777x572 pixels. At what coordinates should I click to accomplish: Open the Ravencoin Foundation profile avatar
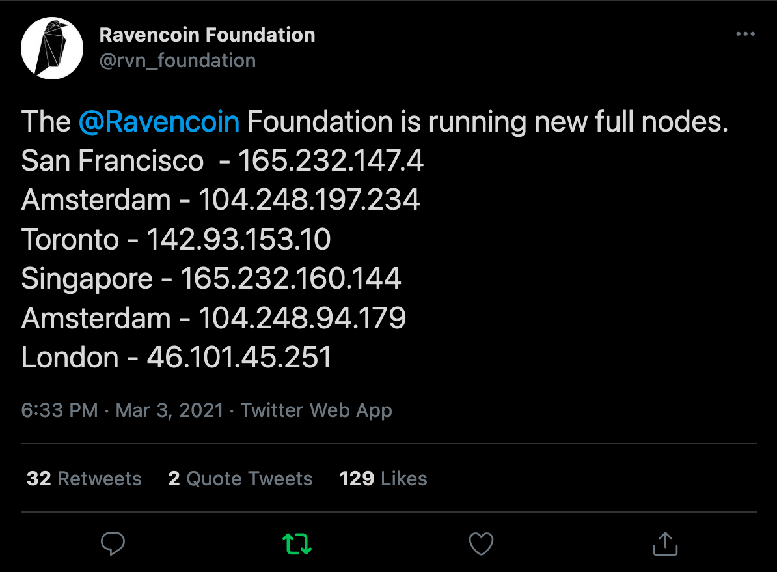point(52,48)
